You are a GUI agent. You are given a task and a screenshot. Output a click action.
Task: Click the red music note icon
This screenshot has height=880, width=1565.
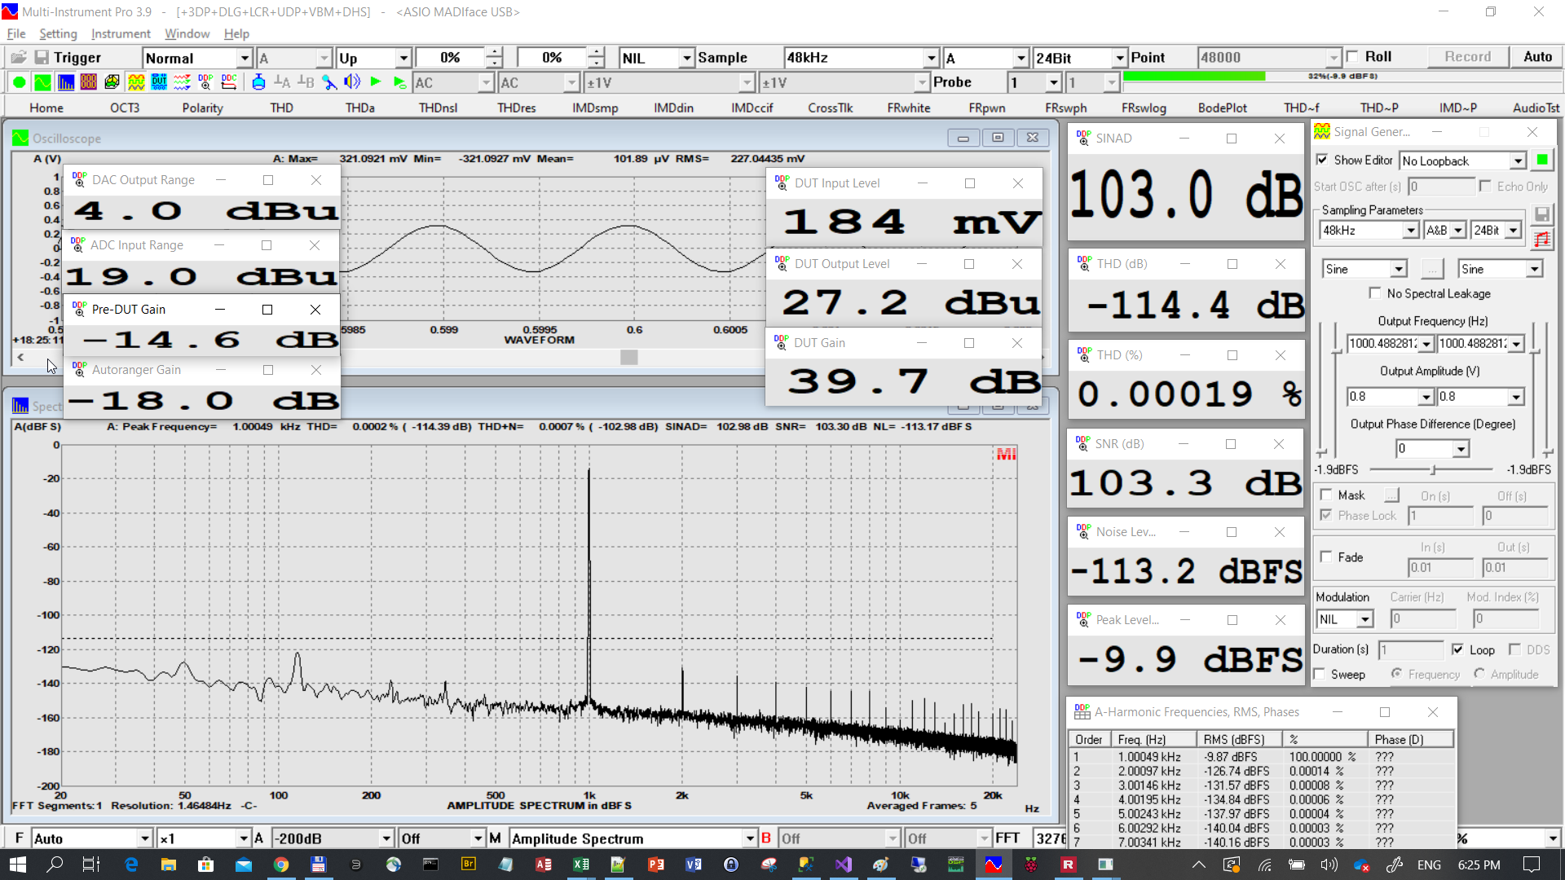pyautogui.click(x=1542, y=240)
